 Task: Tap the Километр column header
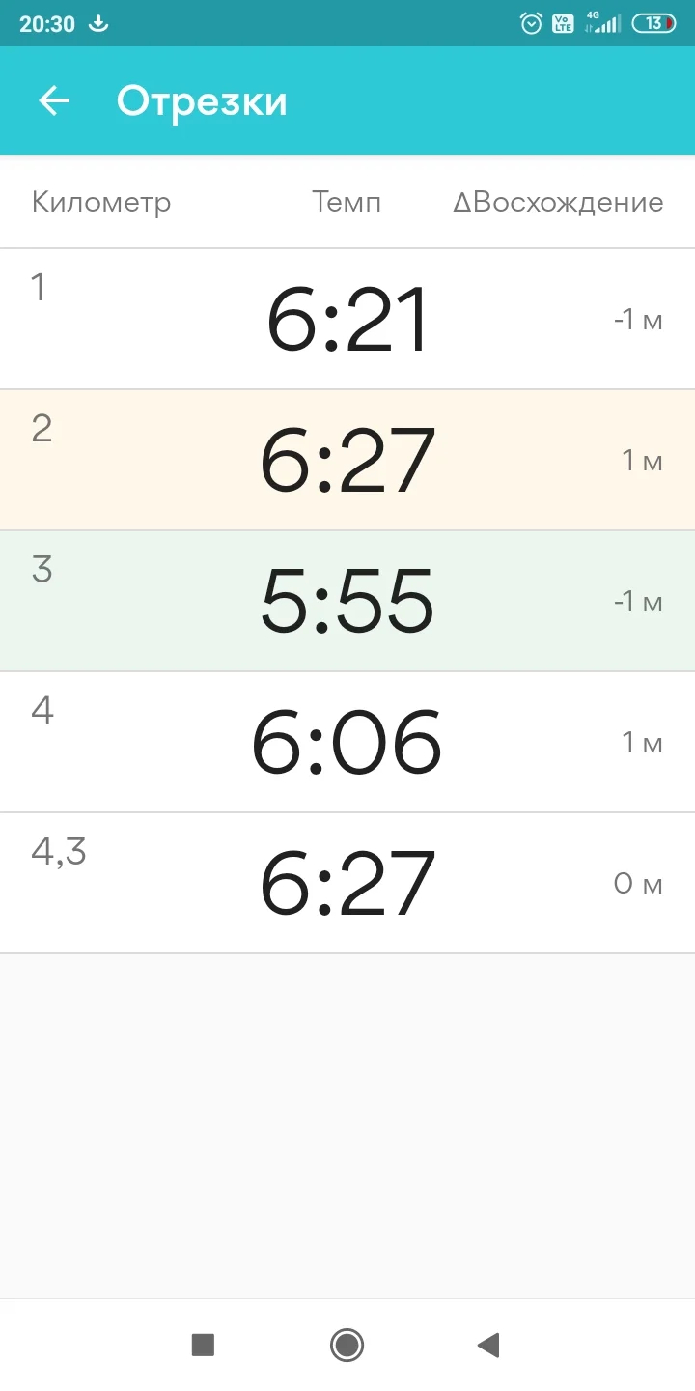coord(101,202)
